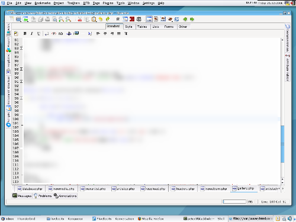Collapse the code fold marker at line 88
296x222 pixels.
click(21, 69)
